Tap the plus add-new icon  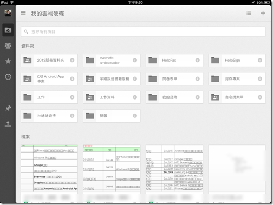click(263, 13)
